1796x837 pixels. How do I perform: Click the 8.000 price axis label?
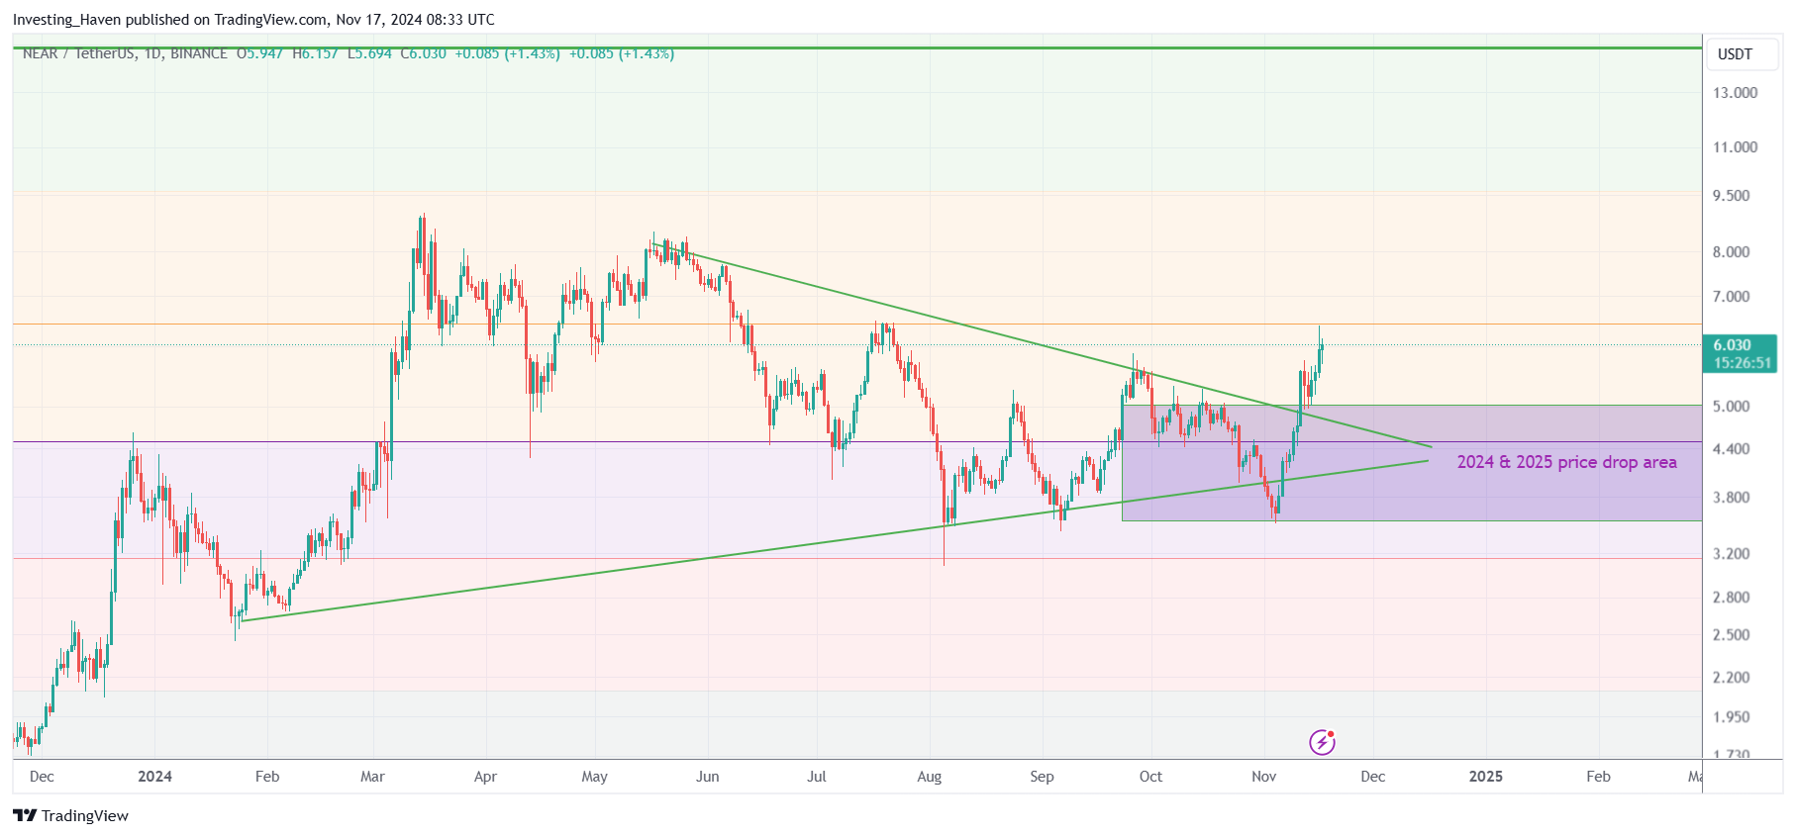tap(1732, 252)
